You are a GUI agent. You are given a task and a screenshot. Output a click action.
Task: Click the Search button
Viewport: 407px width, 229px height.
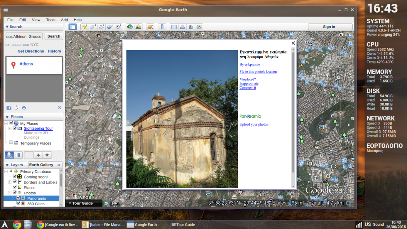click(x=54, y=36)
